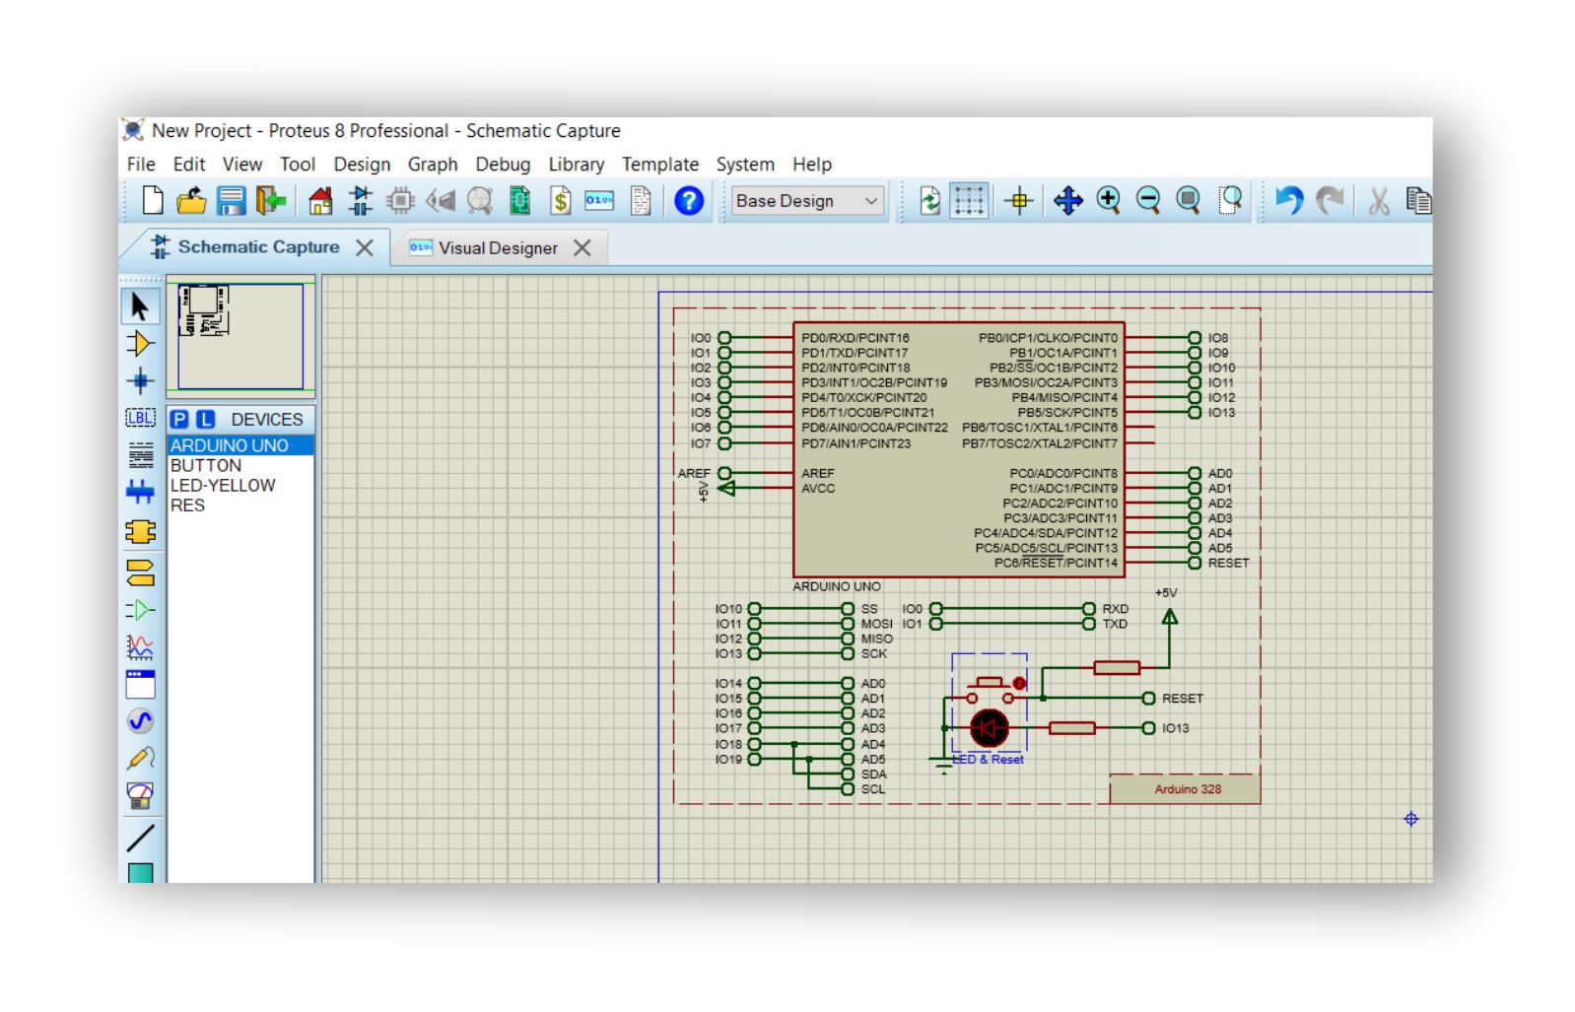The image size is (1575, 1012).
Task: Open the System menu
Action: 745,165
